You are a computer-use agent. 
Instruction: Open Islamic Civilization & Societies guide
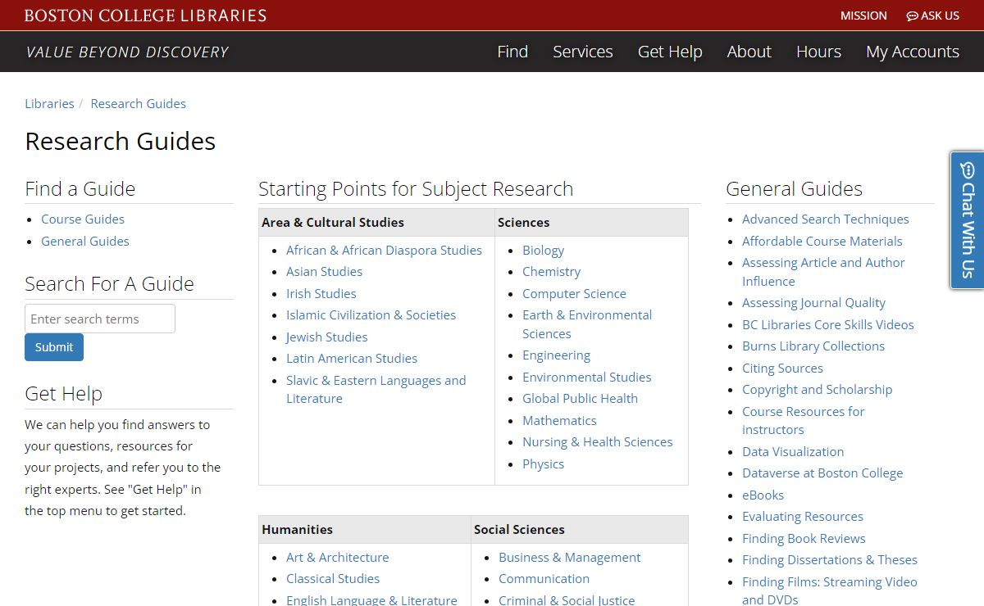pos(371,314)
